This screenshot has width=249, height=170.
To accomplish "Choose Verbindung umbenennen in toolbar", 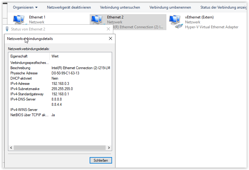I will click(x=170, y=7).
